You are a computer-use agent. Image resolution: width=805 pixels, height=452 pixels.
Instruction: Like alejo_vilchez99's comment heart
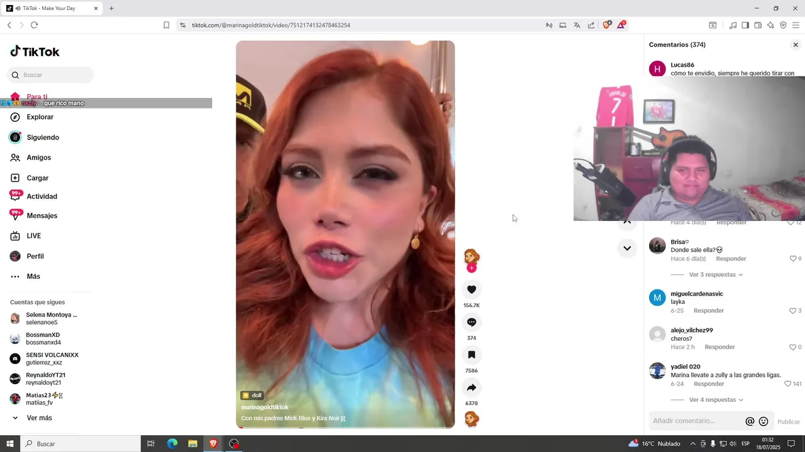click(792, 347)
